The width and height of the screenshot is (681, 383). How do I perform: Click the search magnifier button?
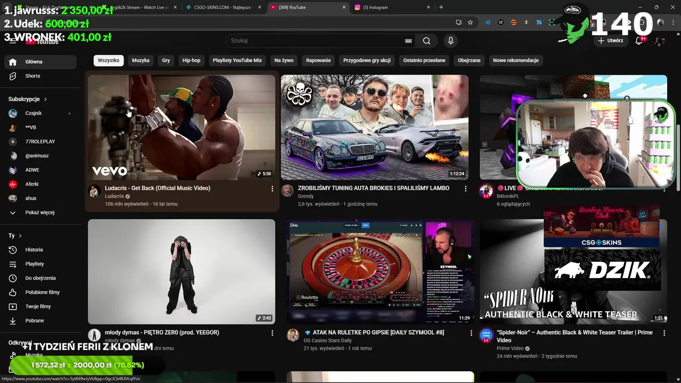coord(427,41)
